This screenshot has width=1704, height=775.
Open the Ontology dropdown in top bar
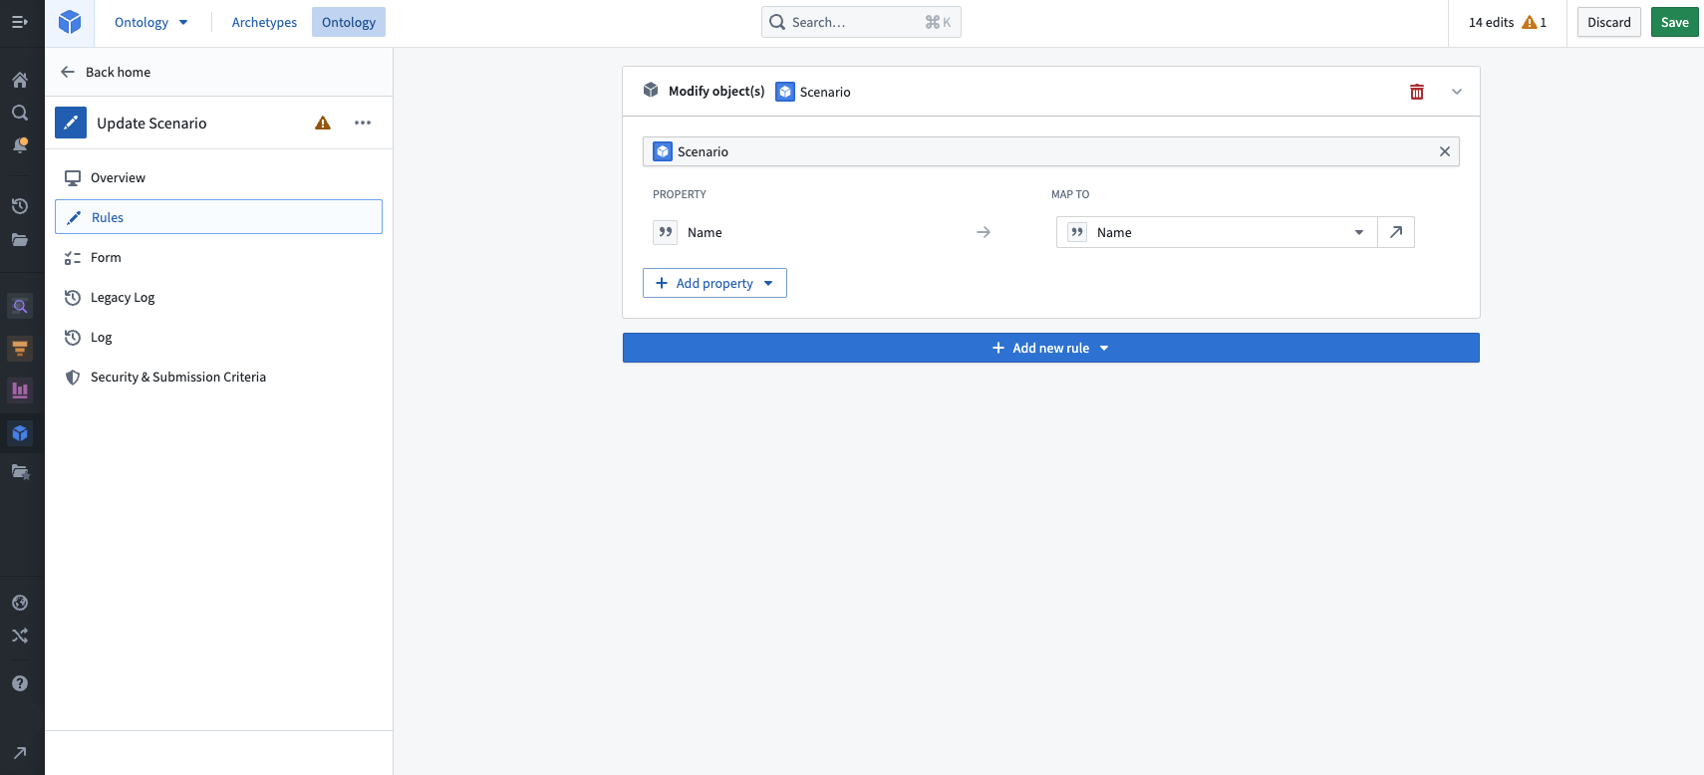point(151,22)
